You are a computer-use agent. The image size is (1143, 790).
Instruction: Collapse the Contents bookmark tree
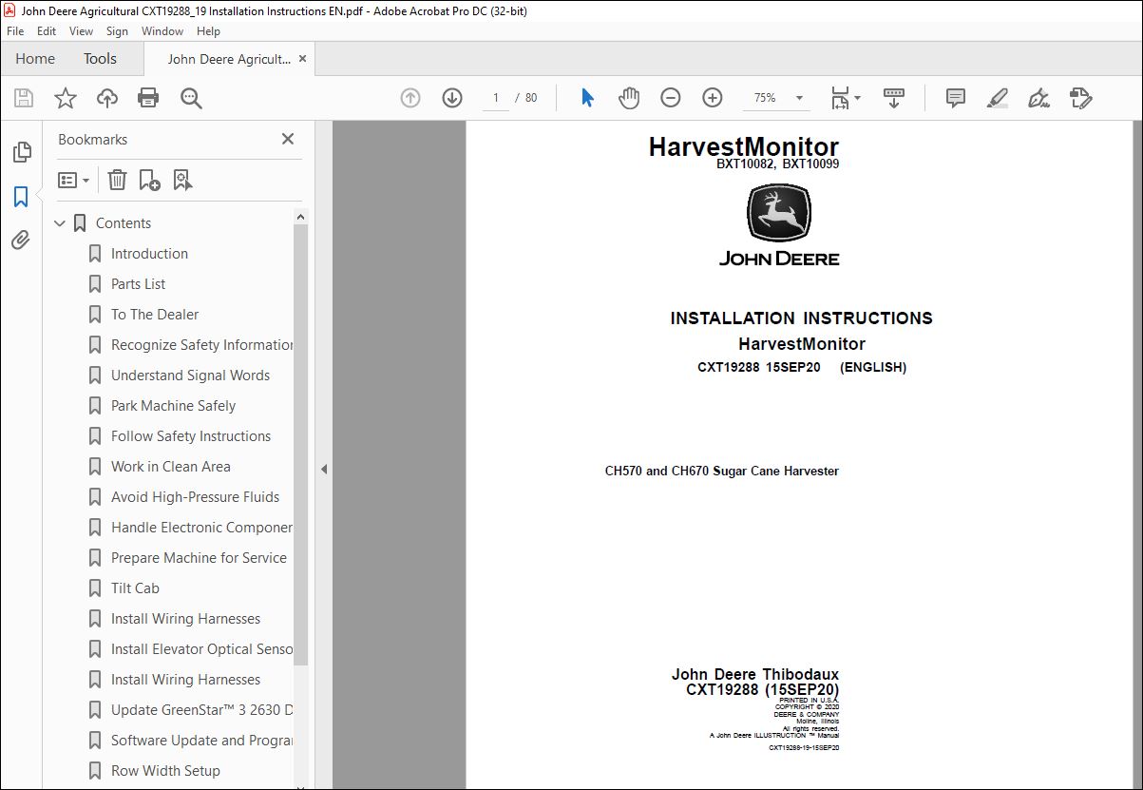61,223
